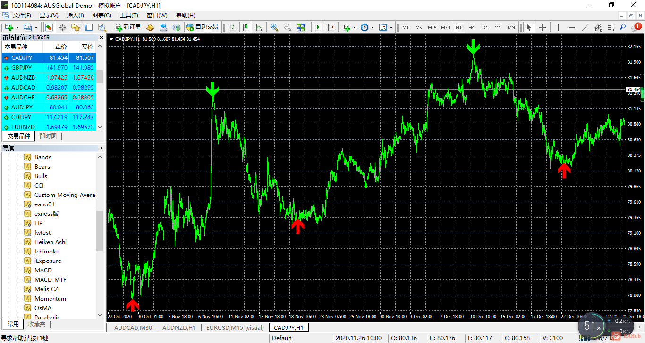Viewport: 645px width, 343px height.
Task: Switch timeframe to M15
Action: click(432, 27)
